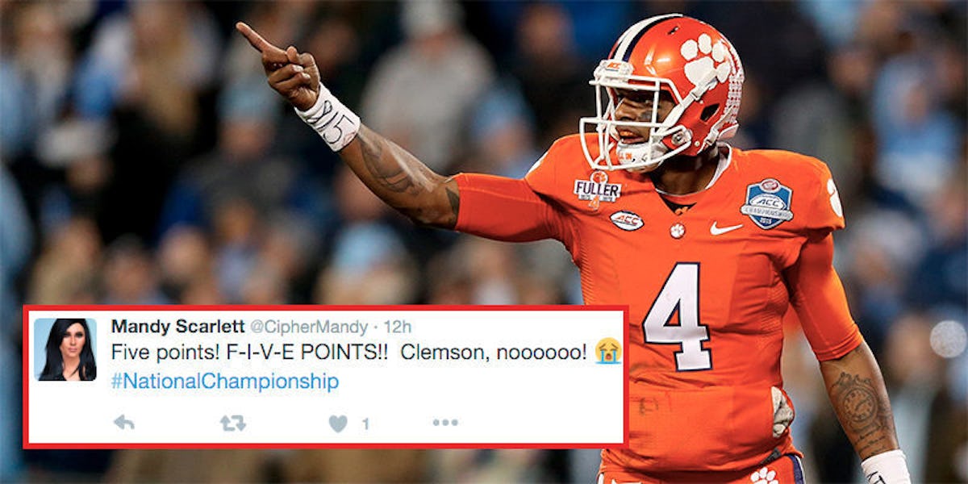Image resolution: width=968 pixels, height=484 pixels.
Task: Click the 12h tweet timestamp
Action: tap(397, 328)
